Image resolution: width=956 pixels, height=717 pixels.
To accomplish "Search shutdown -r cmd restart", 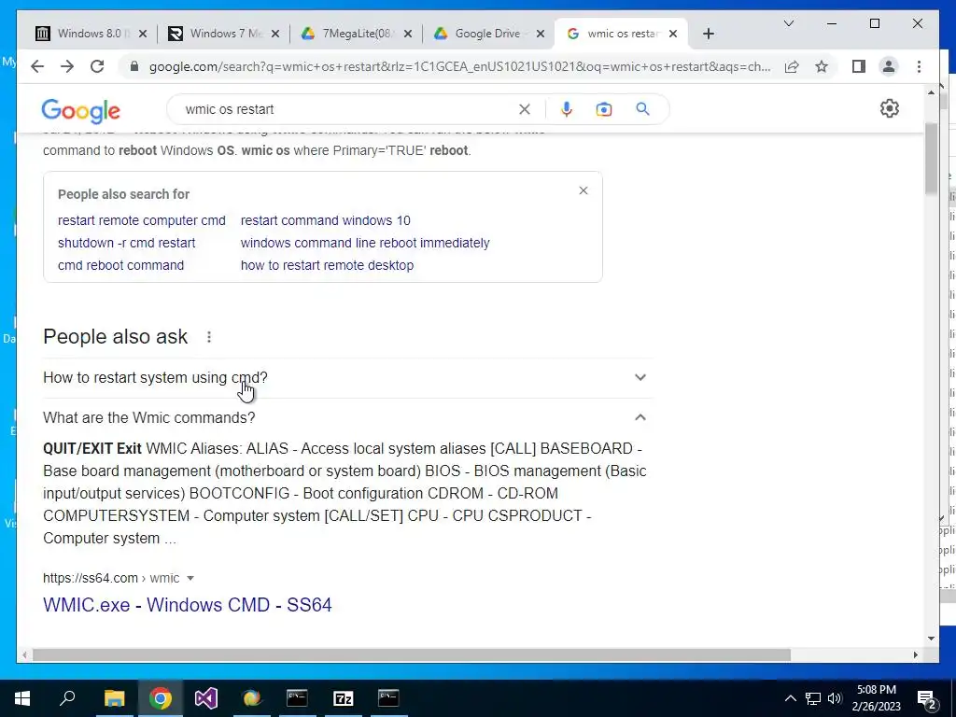I will click(126, 243).
